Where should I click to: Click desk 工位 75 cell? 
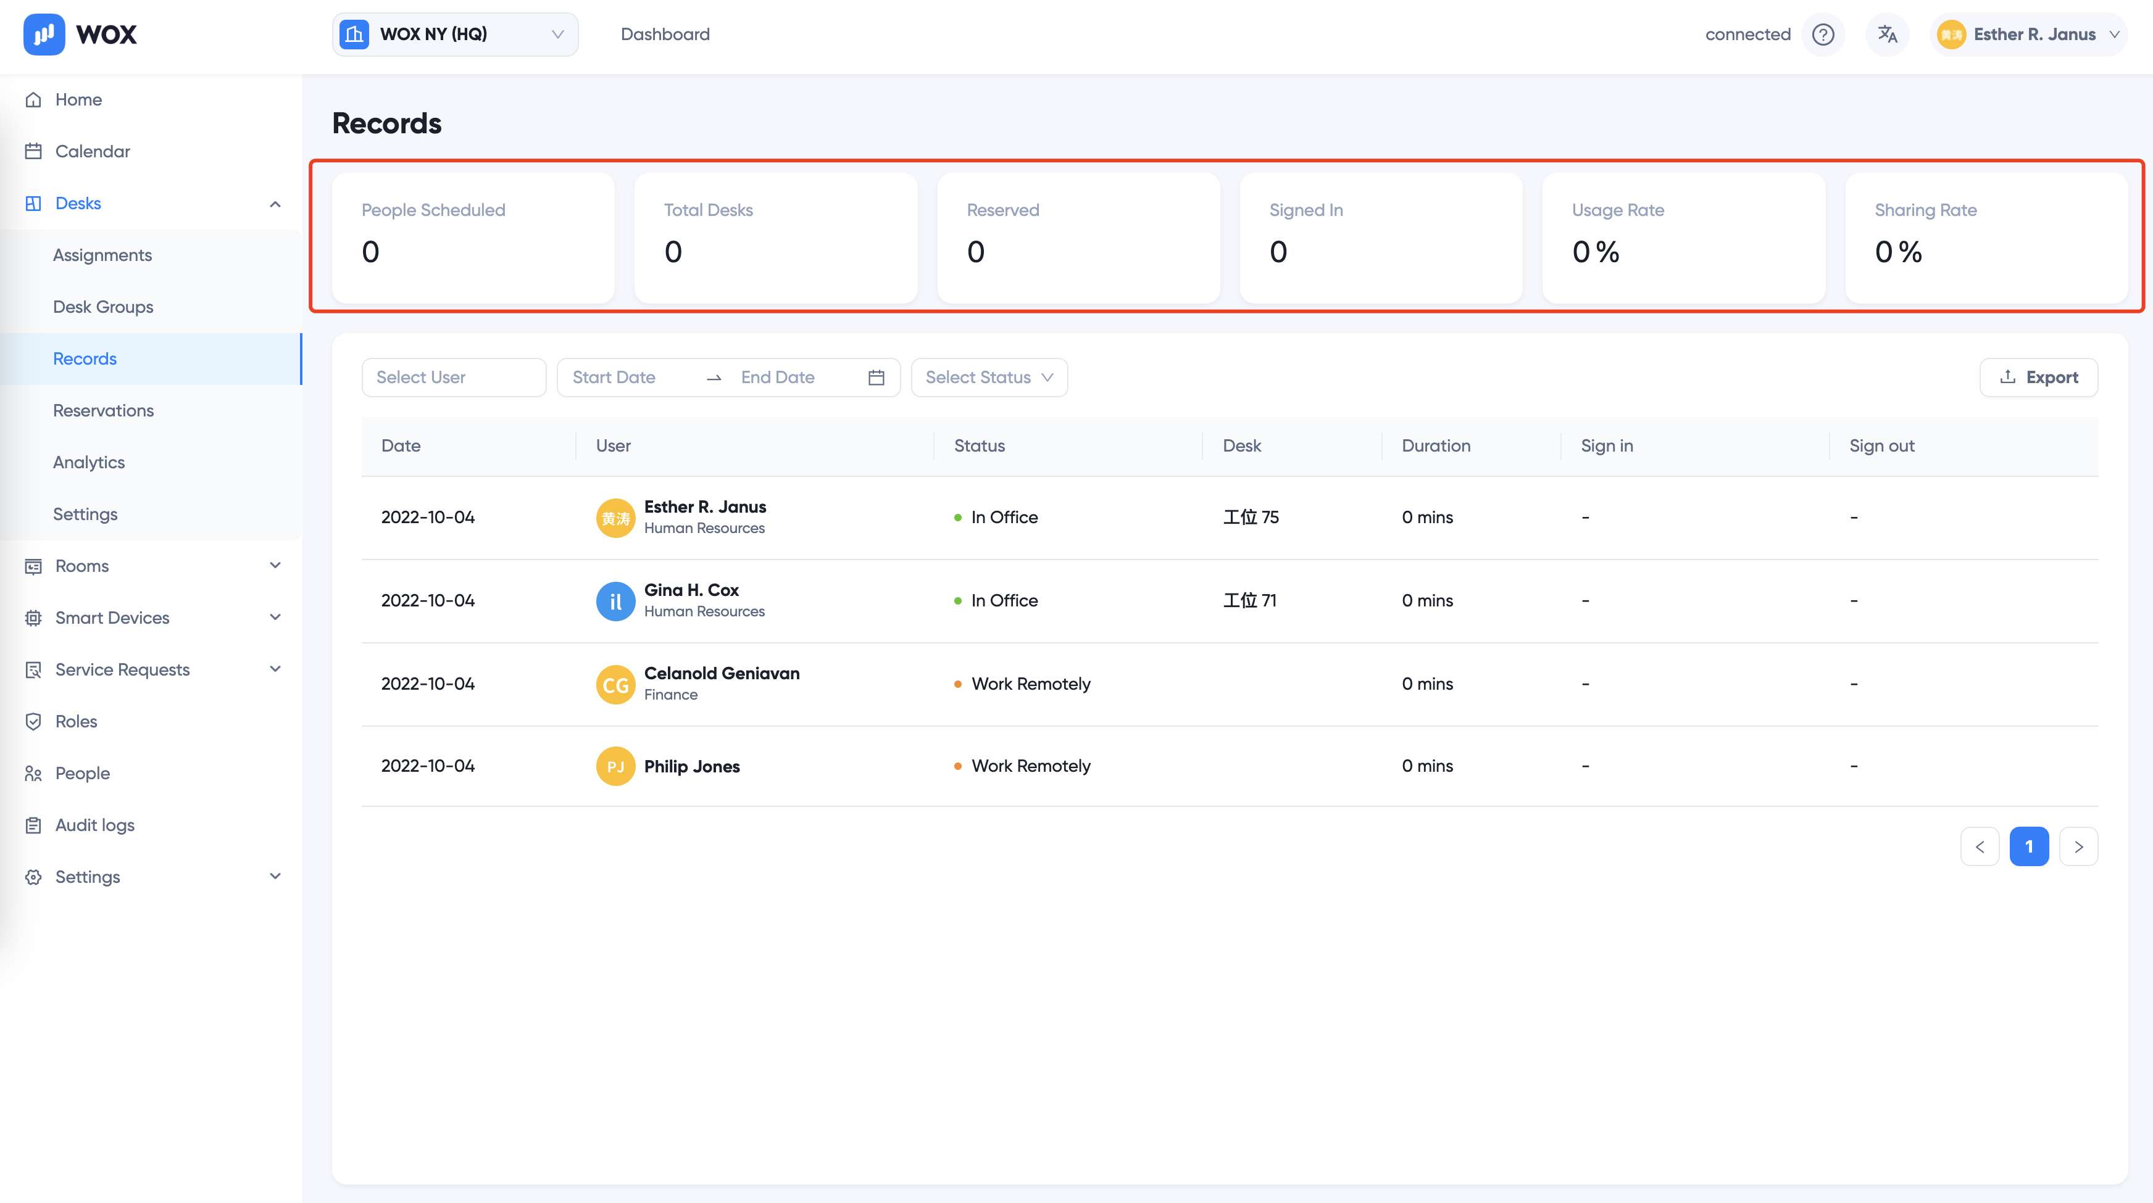click(x=1251, y=517)
